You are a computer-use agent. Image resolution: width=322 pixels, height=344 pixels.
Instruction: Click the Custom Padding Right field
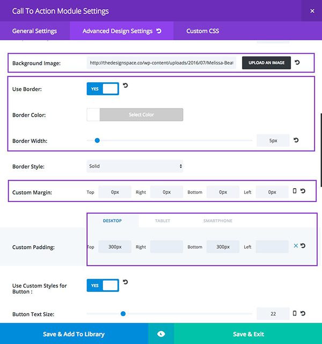[166, 247]
